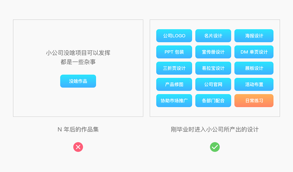Click the green checkmark icon
This screenshot has height=172, width=293.
click(x=215, y=147)
